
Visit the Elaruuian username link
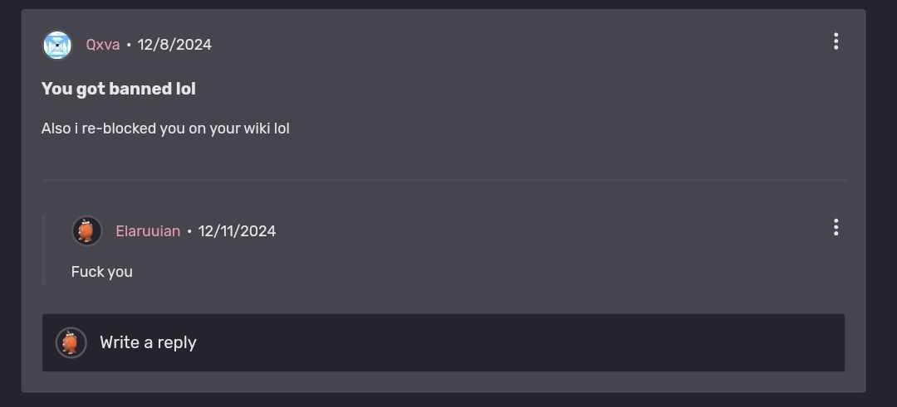click(148, 231)
